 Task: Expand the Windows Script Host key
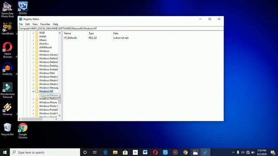(x=33, y=114)
